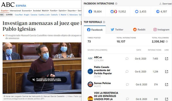Open external link for the Somos Policías post
This screenshot has width=172, height=101.
166,84
